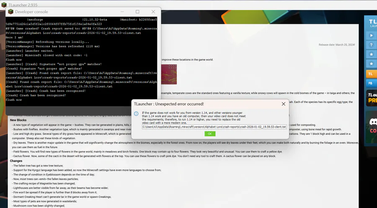Viewport: 377px width, 208px height.
Task: Click the crash report path field
Action: coord(214,127)
